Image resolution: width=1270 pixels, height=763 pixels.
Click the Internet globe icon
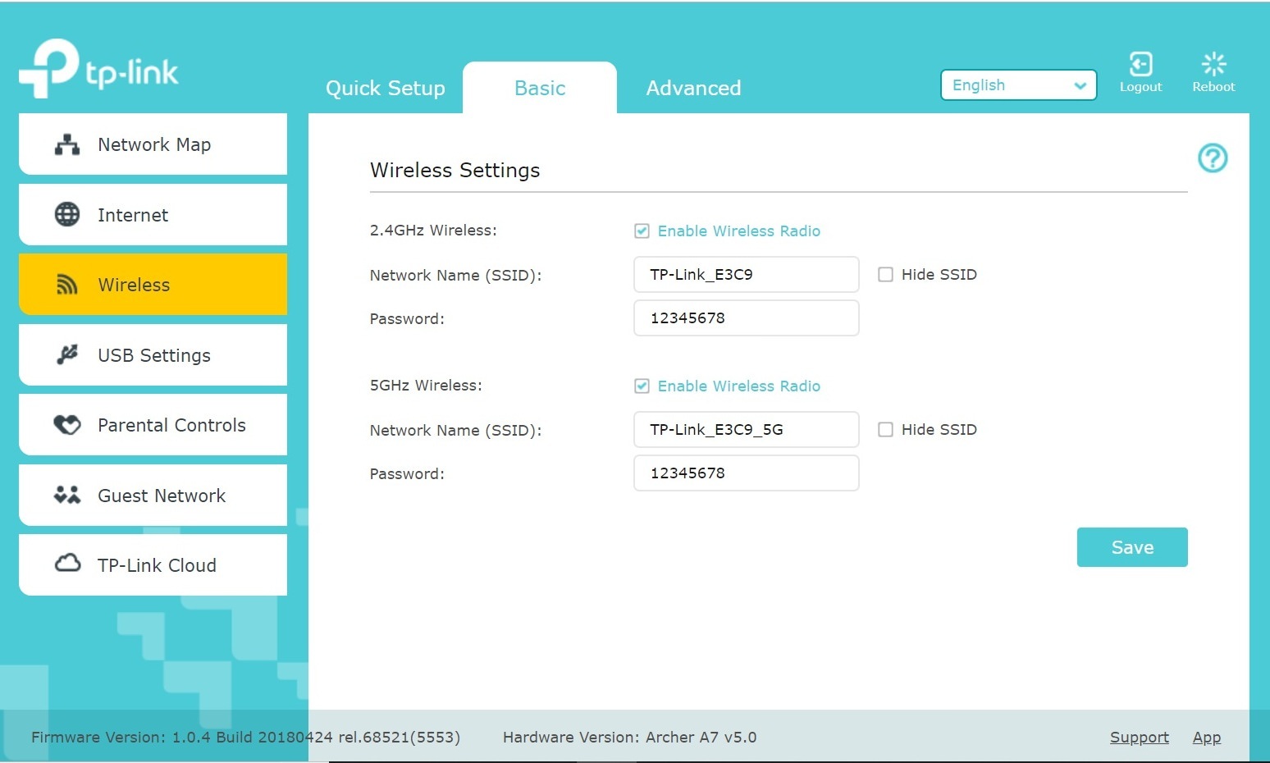click(x=67, y=214)
